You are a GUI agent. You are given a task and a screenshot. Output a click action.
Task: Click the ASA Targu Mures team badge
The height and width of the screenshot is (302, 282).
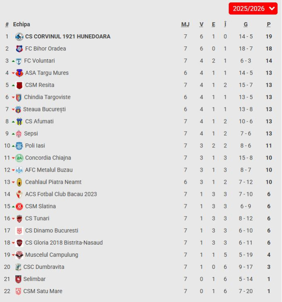point(19,73)
